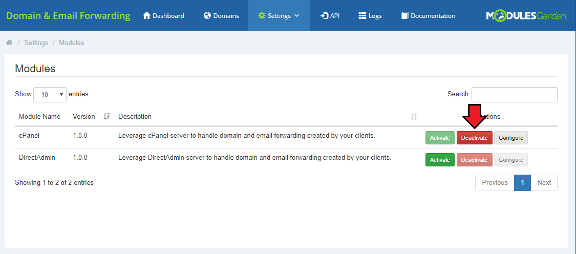This screenshot has height=254, width=576.
Task: Click the Modules breadcrumb item
Action: (x=71, y=43)
